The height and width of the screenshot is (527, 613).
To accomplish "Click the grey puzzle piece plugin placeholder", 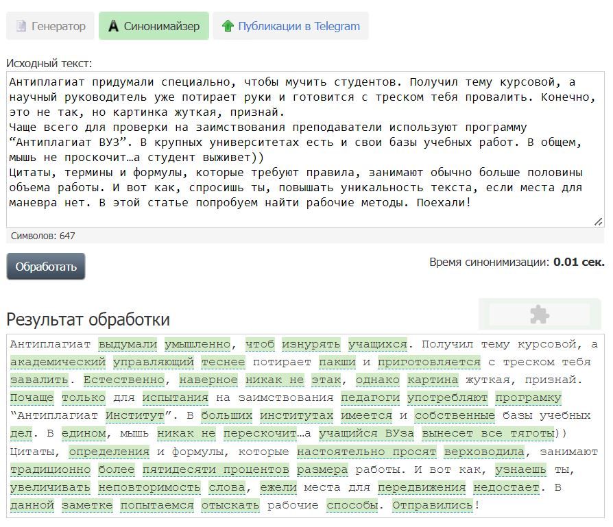I will [x=540, y=315].
